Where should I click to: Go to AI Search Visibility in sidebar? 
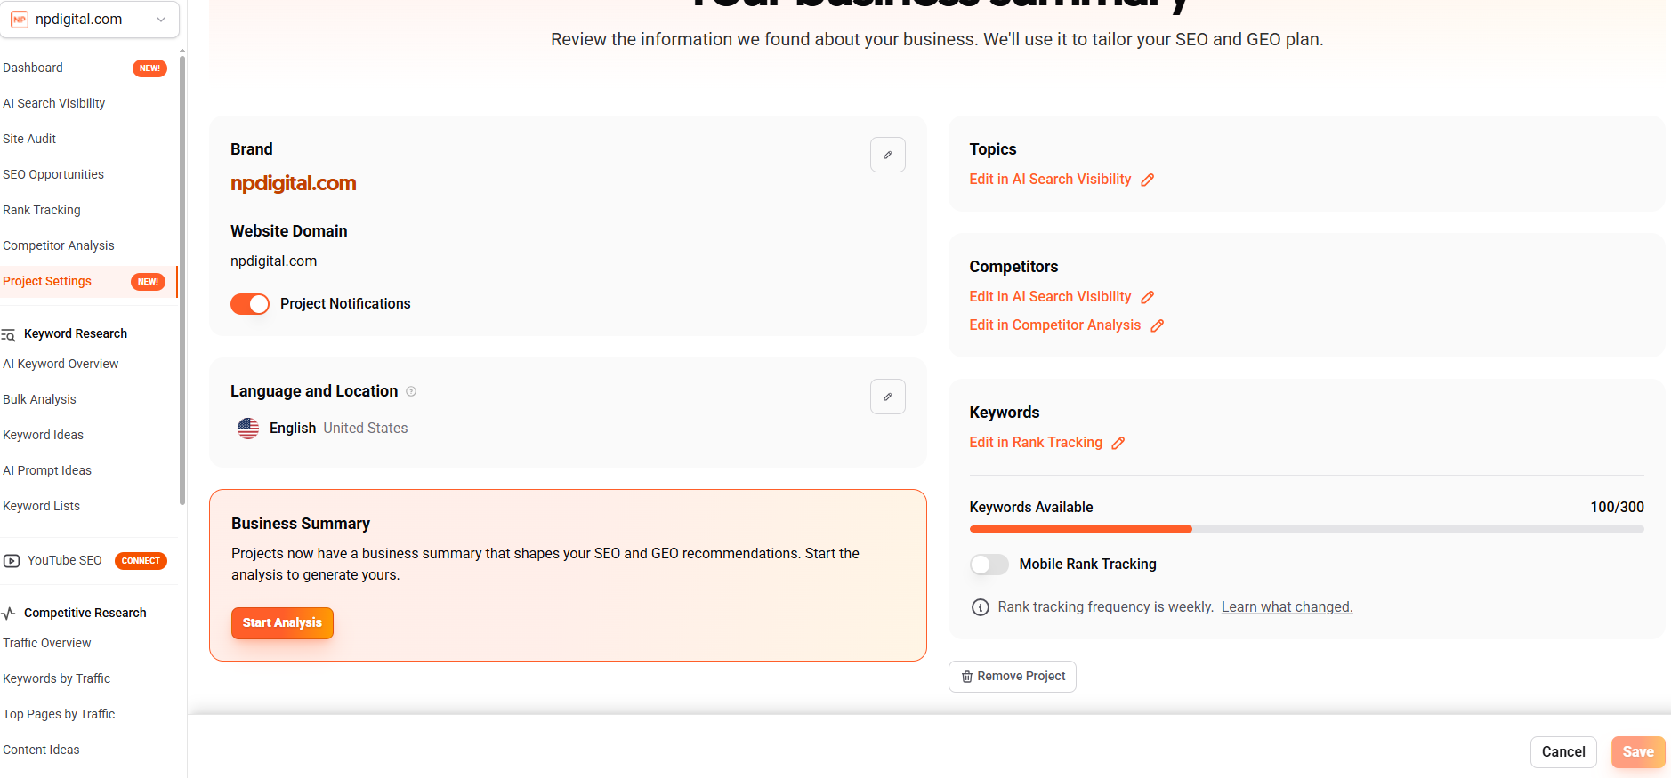[54, 104]
